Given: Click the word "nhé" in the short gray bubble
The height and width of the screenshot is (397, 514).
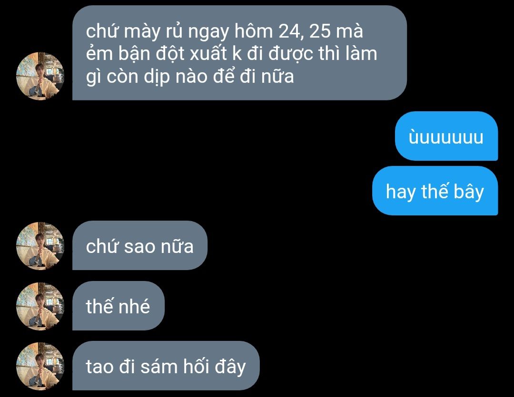Looking at the screenshot, I should point(134,306).
